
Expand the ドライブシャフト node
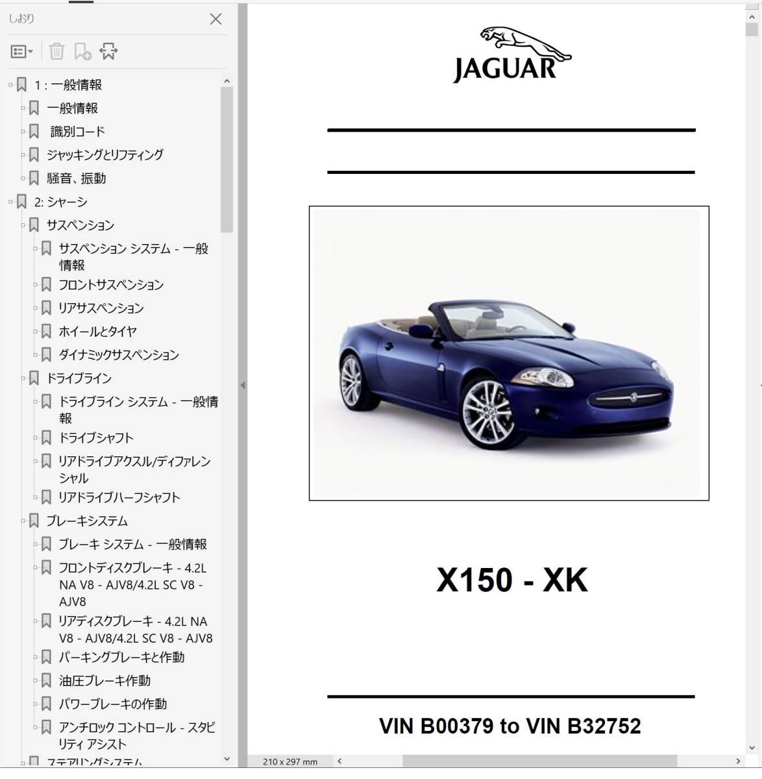coord(35,438)
